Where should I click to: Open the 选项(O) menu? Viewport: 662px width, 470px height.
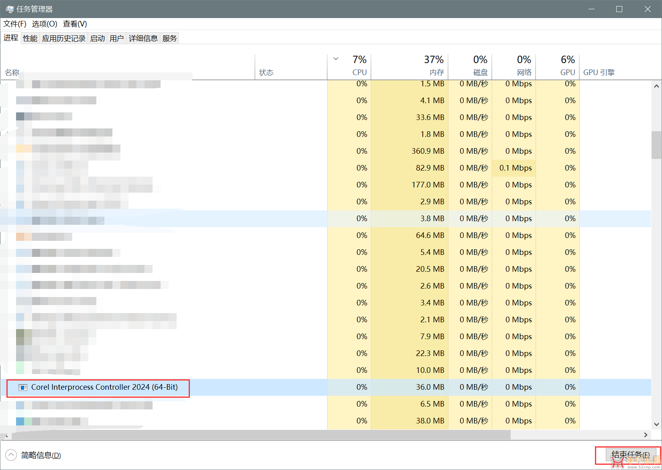pos(45,24)
